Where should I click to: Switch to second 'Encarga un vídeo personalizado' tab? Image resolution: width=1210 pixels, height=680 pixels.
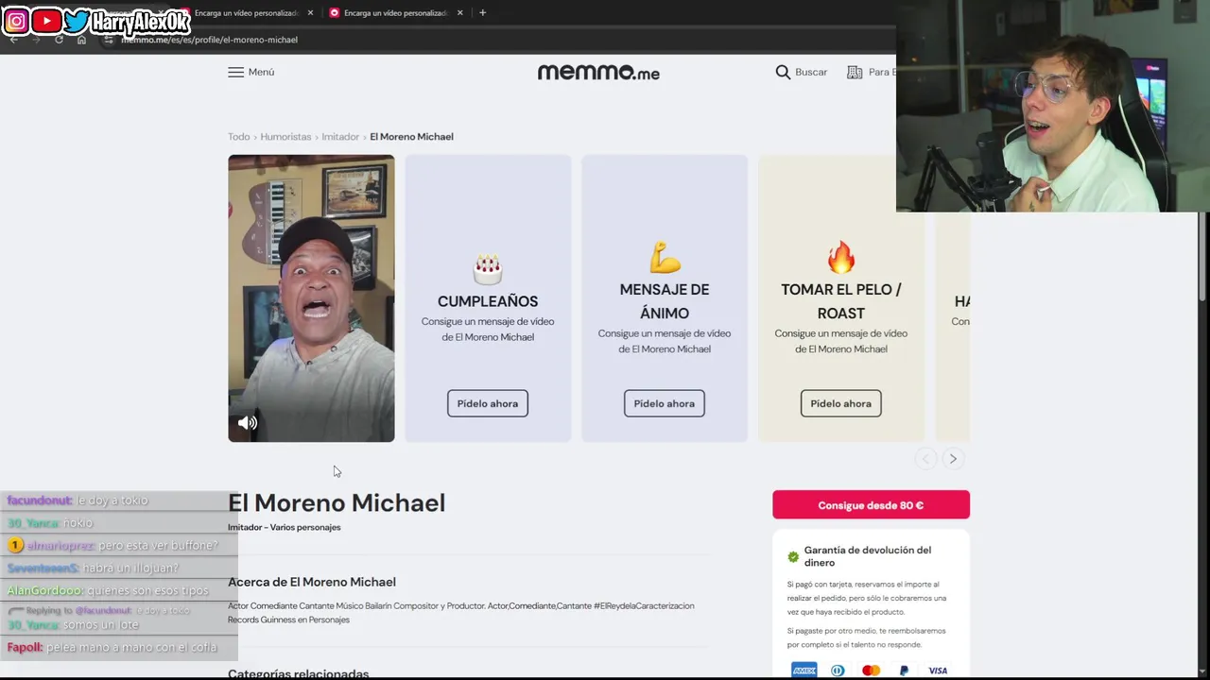[248, 13]
